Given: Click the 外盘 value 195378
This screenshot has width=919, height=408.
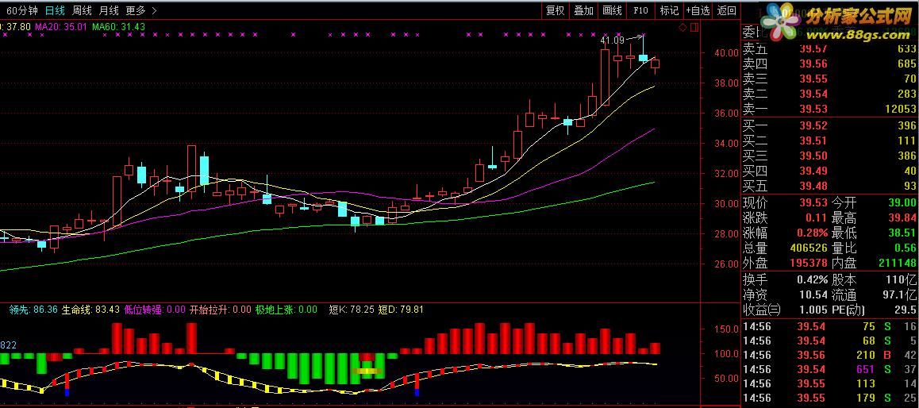Looking at the screenshot, I should point(810,264).
